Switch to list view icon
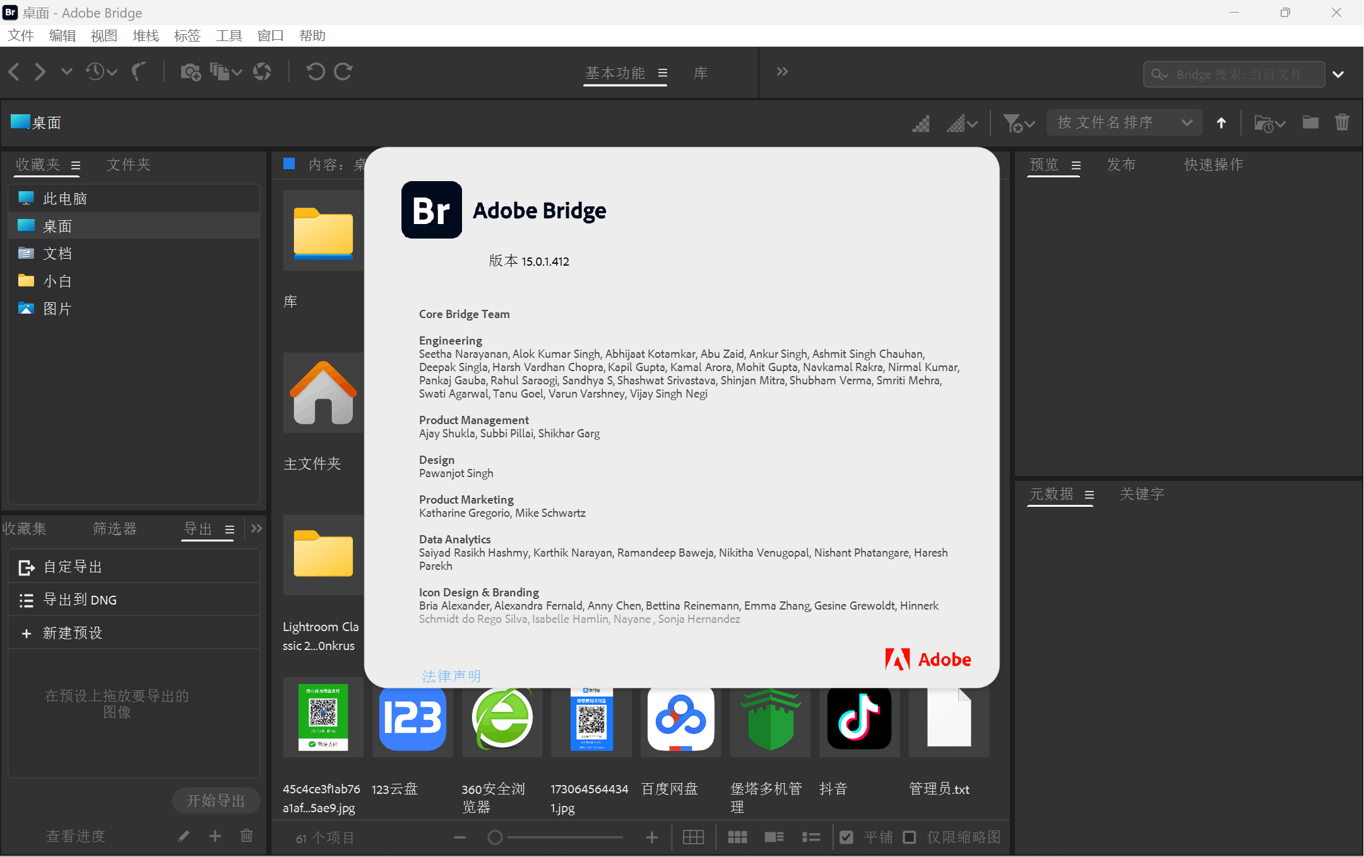This screenshot has width=1364, height=857. pyautogui.click(x=811, y=837)
